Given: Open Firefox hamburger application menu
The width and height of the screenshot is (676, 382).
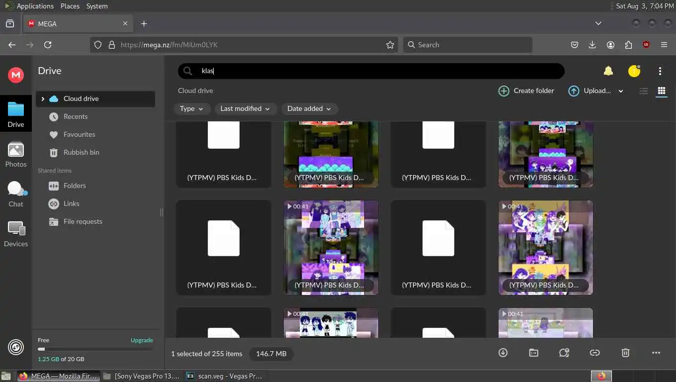Looking at the screenshot, I should pyautogui.click(x=664, y=45).
